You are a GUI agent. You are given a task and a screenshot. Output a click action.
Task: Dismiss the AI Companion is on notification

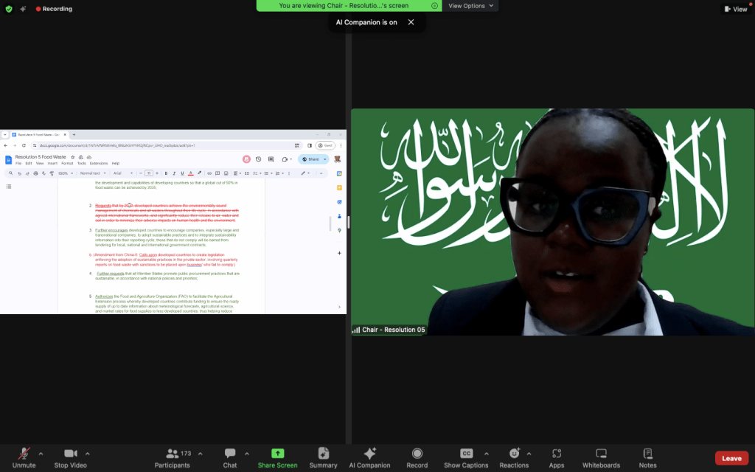pyautogui.click(x=411, y=22)
